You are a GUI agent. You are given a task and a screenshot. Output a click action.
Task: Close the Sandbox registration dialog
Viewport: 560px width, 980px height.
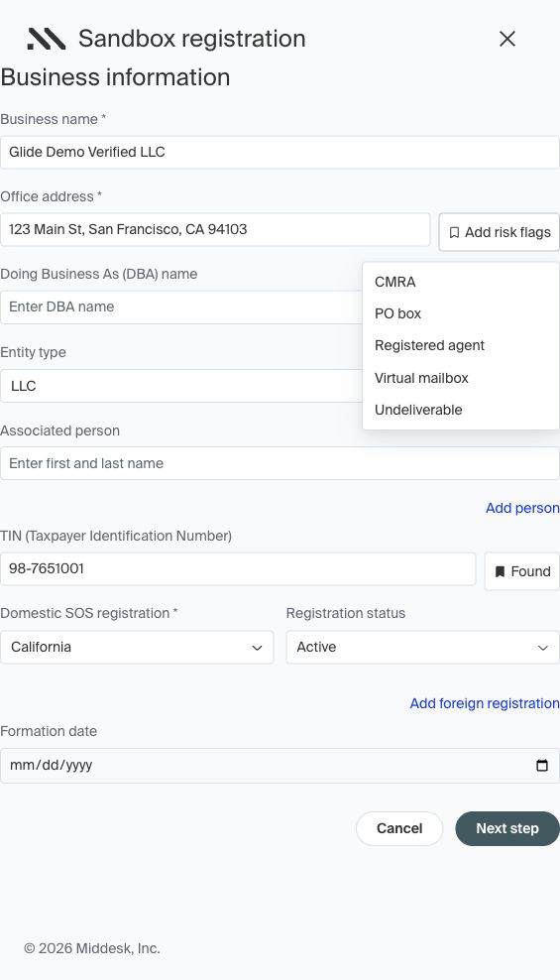pos(507,39)
